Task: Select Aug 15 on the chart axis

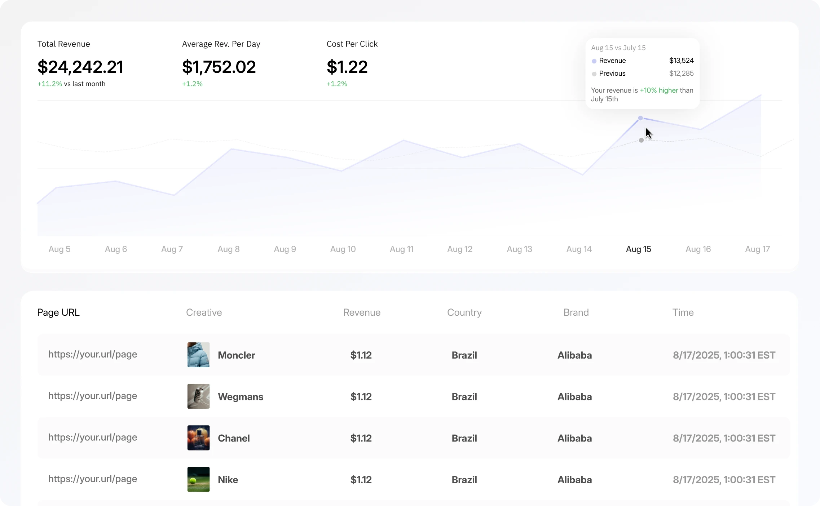Action: (x=638, y=249)
